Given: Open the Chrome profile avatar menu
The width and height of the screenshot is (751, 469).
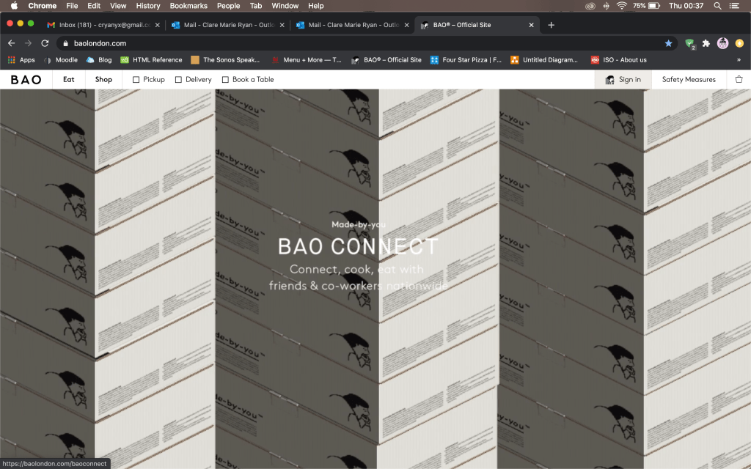Looking at the screenshot, I should pyautogui.click(x=722, y=43).
